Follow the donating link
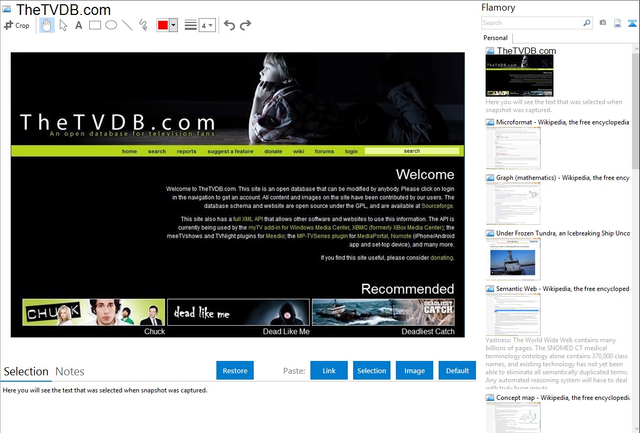 442,258
